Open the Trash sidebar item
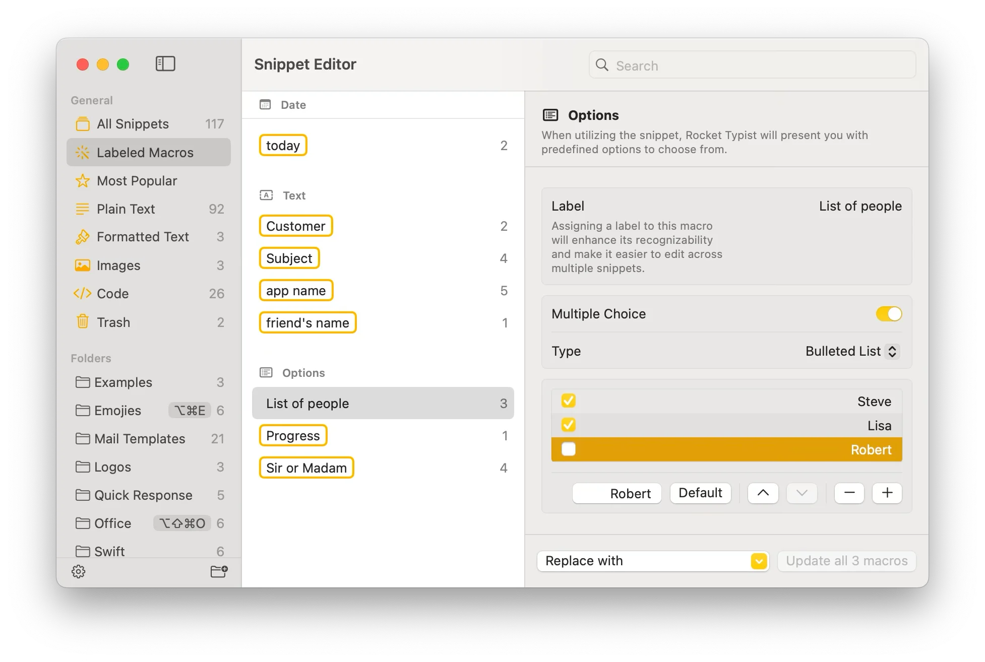Screen dimensions: 985x662 pos(113,322)
